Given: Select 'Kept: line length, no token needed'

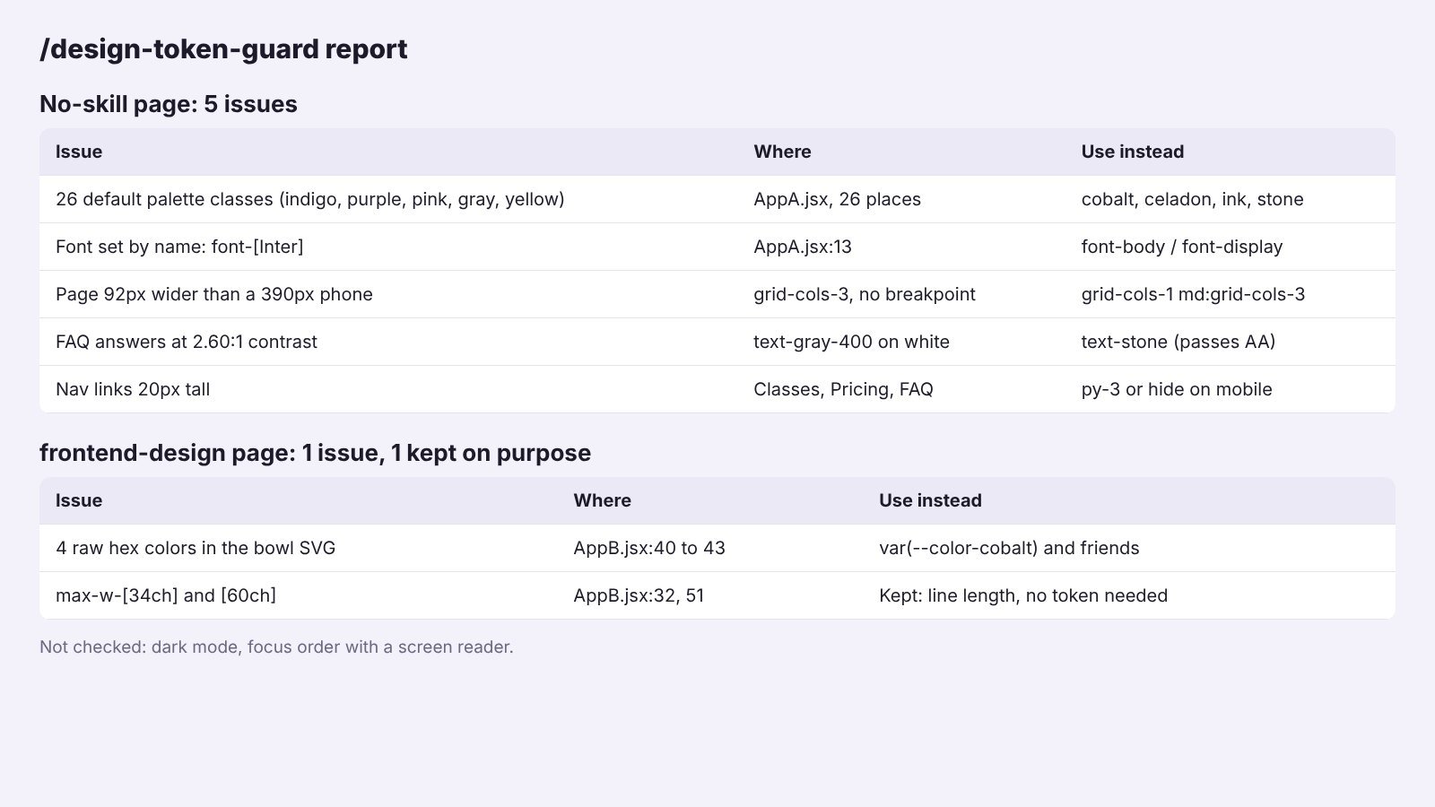Looking at the screenshot, I should [1023, 595].
